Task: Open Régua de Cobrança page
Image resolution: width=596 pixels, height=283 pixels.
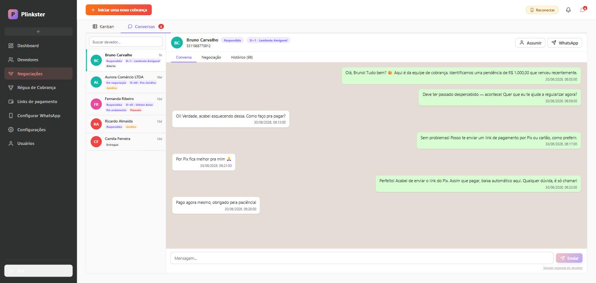Action: (x=38, y=87)
